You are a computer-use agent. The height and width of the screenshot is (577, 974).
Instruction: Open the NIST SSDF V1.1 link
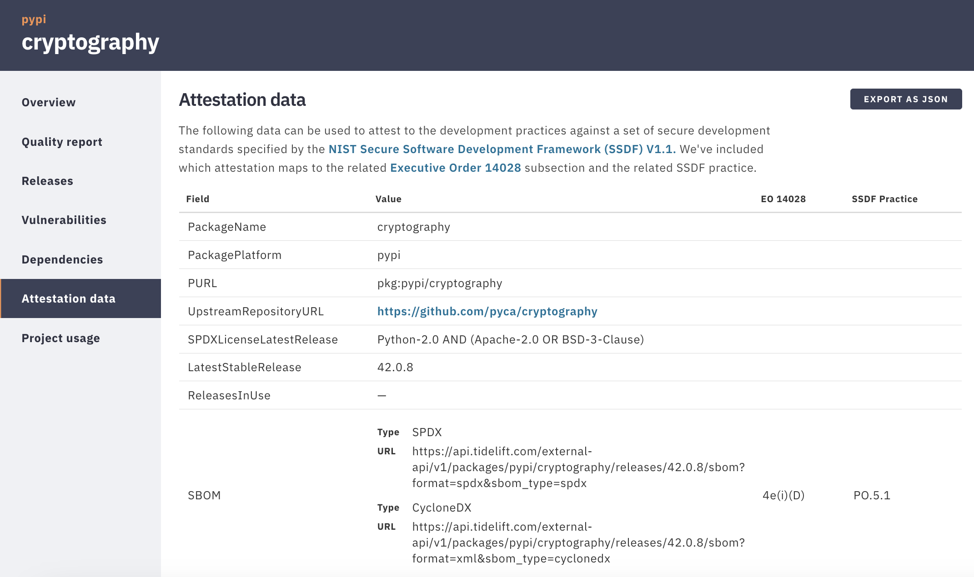[502, 149]
